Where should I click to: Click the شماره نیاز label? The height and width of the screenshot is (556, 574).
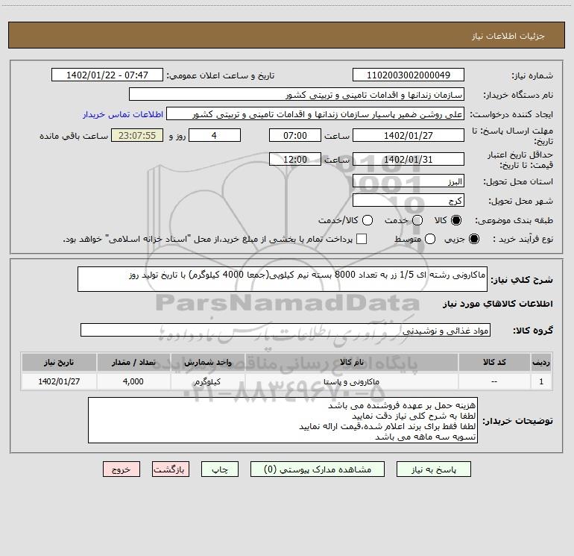(x=532, y=76)
